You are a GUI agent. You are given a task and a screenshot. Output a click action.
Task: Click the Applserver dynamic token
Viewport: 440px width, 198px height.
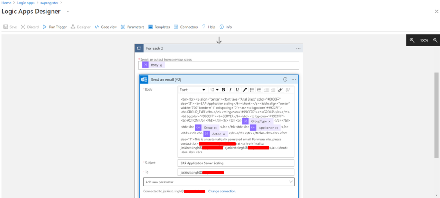click(x=265, y=128)
